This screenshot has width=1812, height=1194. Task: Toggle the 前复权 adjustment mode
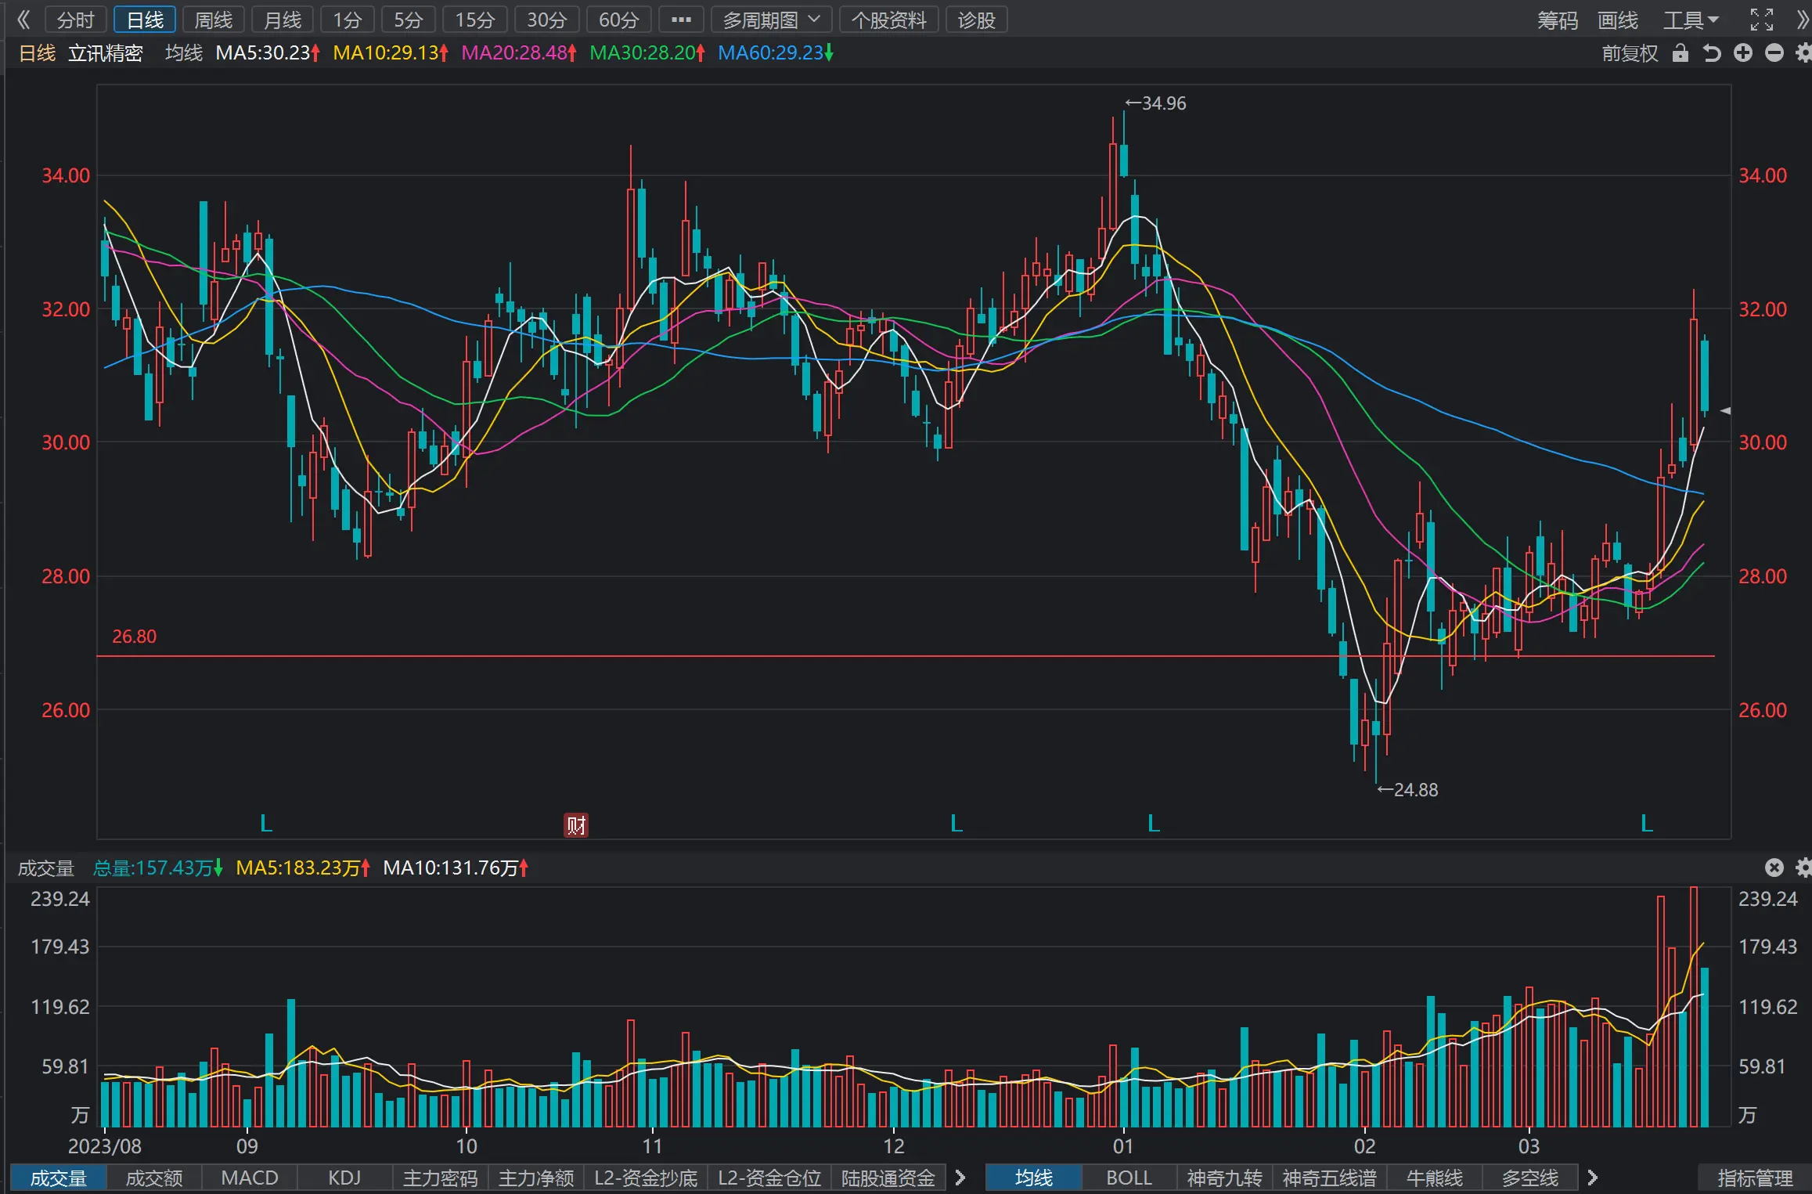[1630, 52]
